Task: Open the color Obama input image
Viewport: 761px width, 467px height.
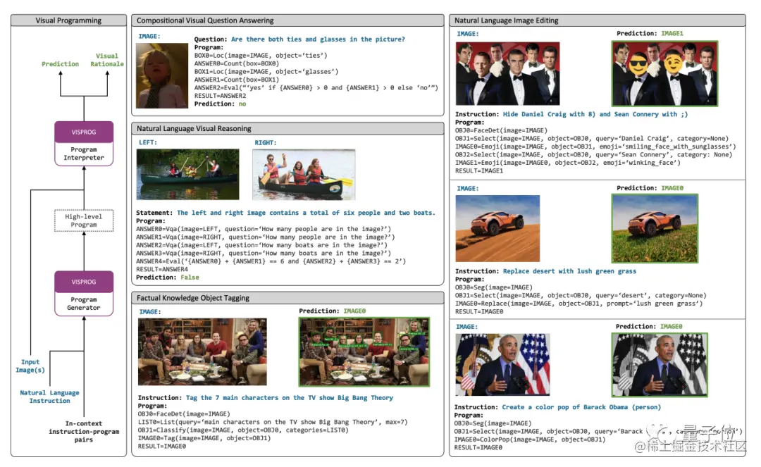Action: click(x=503, y=365)
